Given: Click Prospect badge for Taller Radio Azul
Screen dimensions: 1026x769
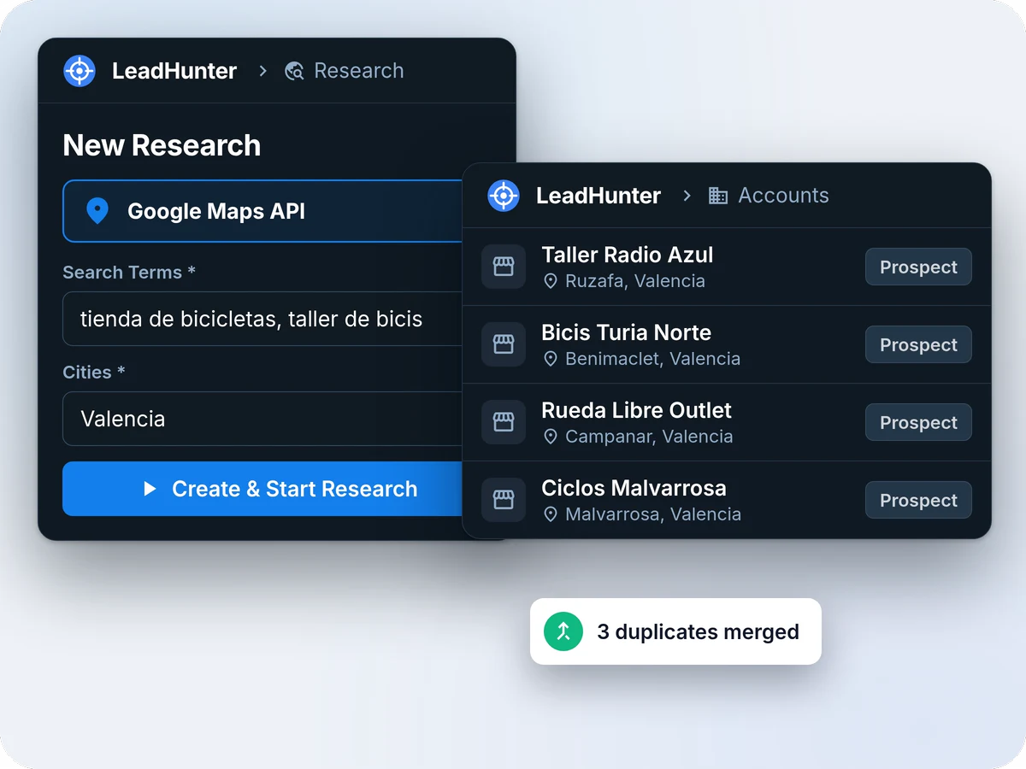Looking at the screenshot, I should pyautogui.click(x=918, y=267).
